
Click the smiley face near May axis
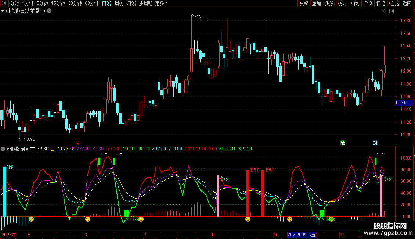point(31,219)
